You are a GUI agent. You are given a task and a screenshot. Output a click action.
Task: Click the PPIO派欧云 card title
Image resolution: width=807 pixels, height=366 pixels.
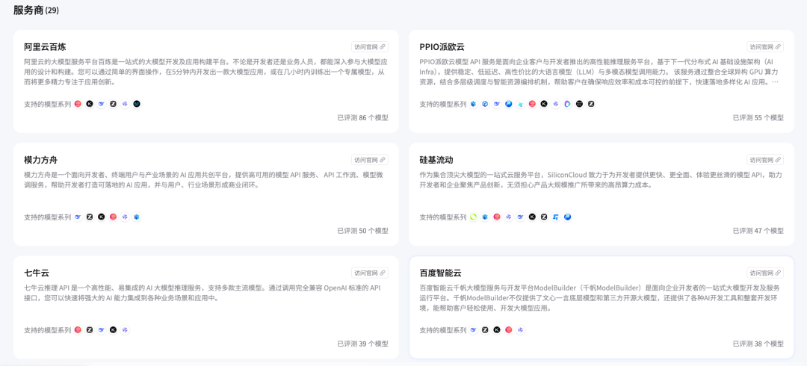point(442,47)
